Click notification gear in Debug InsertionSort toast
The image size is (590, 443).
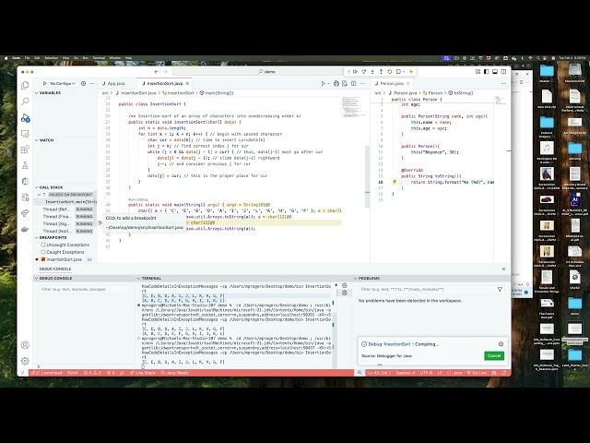click(501, 344)
